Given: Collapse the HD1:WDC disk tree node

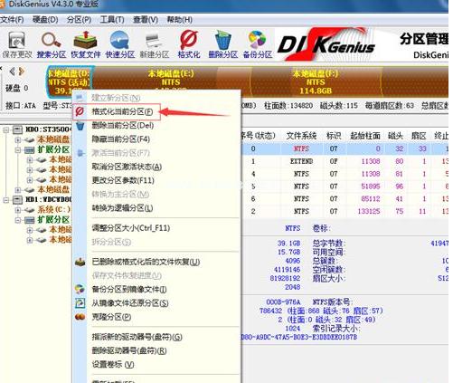Looking at the screenshot, I should [x=5, y=199].
